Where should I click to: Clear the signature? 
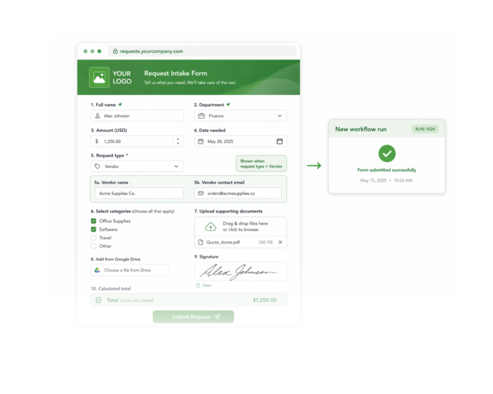(203, 286)
